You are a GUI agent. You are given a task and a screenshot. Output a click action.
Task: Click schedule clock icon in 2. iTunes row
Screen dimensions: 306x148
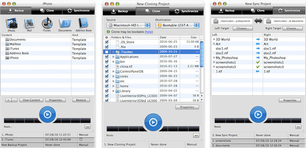81,140
